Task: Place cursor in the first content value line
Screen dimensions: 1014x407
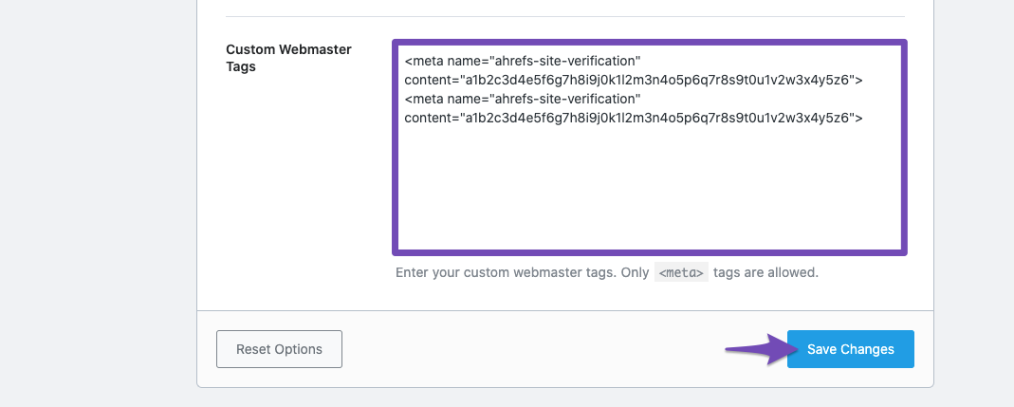Action: tap(634, 81)
